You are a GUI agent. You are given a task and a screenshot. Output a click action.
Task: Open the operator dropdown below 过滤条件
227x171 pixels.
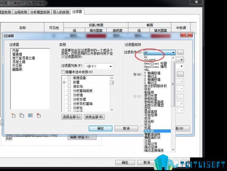click(182, 60)
